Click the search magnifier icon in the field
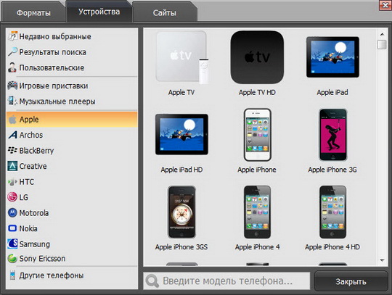Screen dimensions: 392x295 coord(152,281)
